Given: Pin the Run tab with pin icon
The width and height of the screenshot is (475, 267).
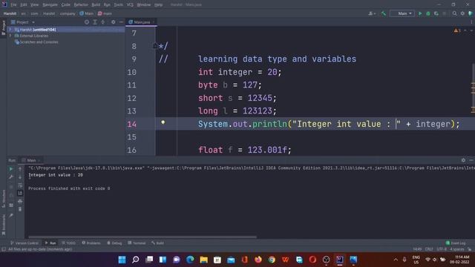Looking at the screenshot, I should coord(11,216).
